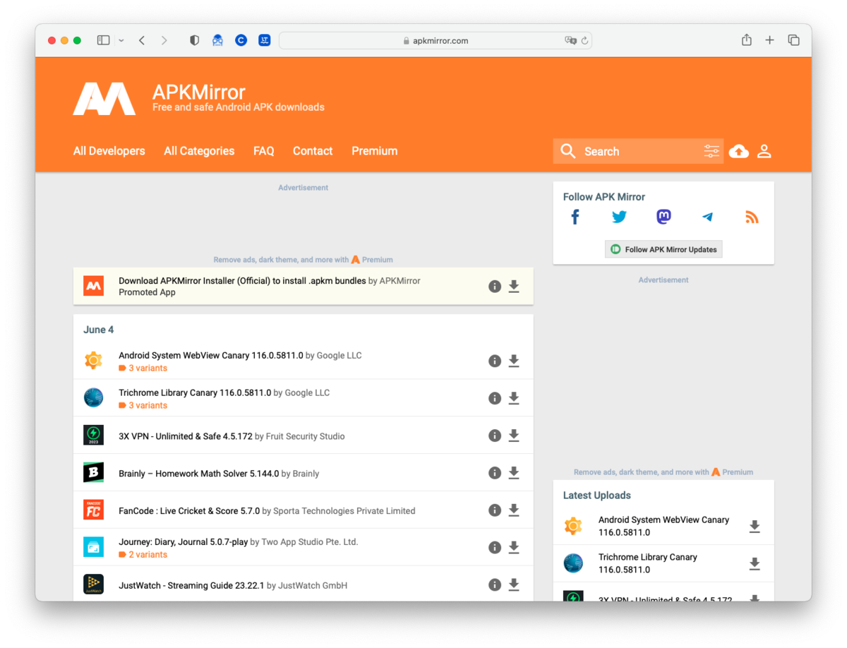Click the privacy shield icon in toolbar

[x=194, y=40]
